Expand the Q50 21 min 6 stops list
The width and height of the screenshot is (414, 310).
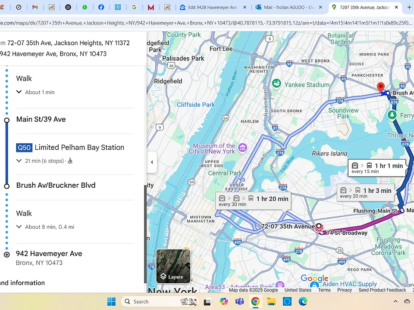pyautogui.click(x=19, y=161)
